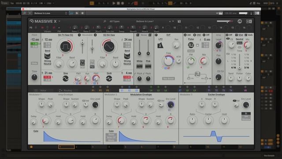Switch to insert effect A Util tab

click(x=187, y=35)
